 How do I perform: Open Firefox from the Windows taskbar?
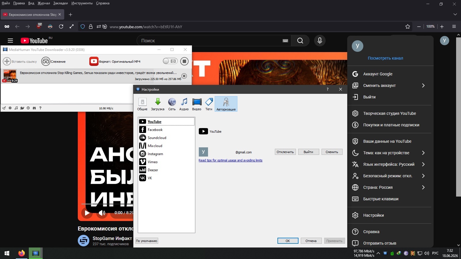click(21, 253)
